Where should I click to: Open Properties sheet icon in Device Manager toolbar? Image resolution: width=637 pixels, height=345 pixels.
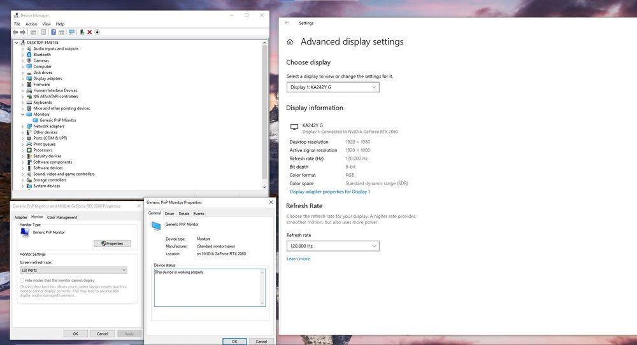tap(43, 32)
